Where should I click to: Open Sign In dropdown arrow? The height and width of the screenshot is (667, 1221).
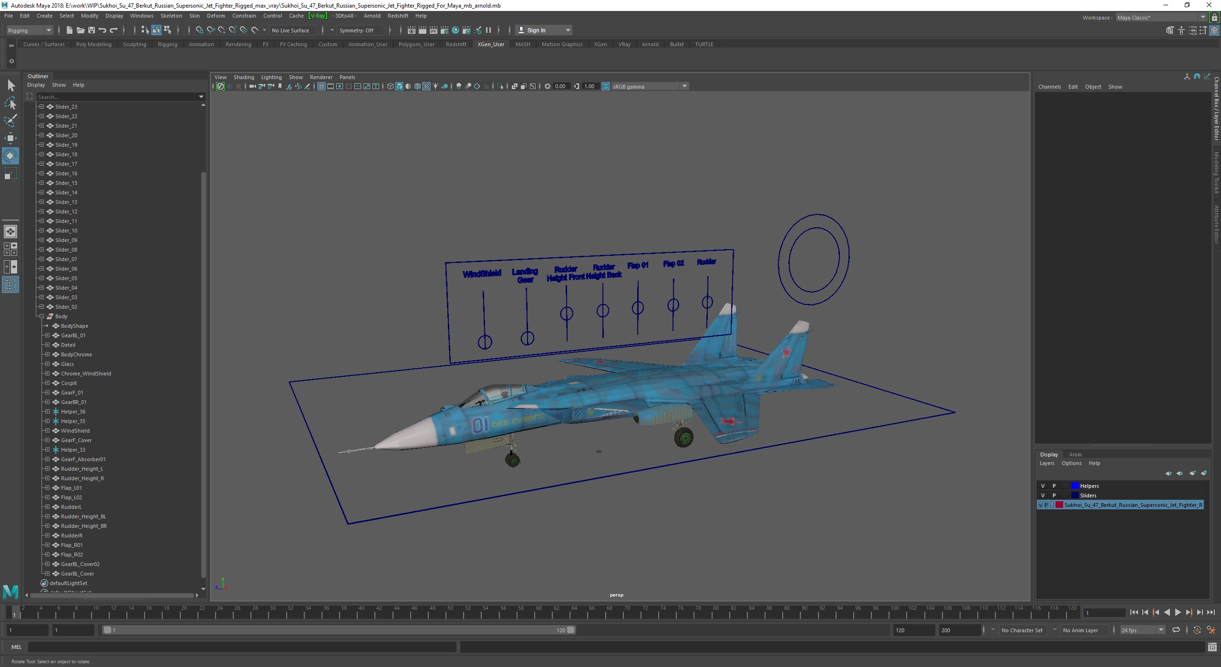click(568, 30)
